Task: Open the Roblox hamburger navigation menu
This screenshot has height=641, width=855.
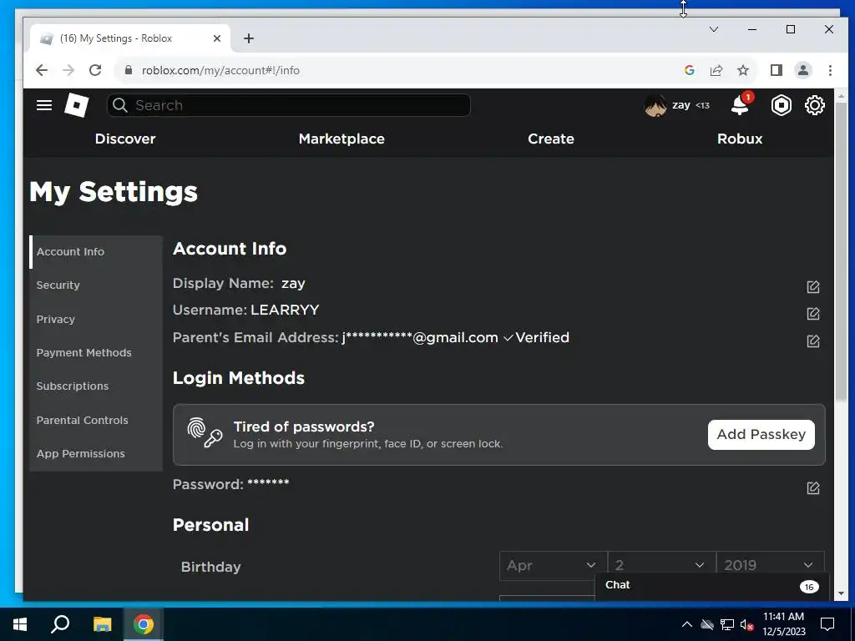Action: click(x=44, y=105)
